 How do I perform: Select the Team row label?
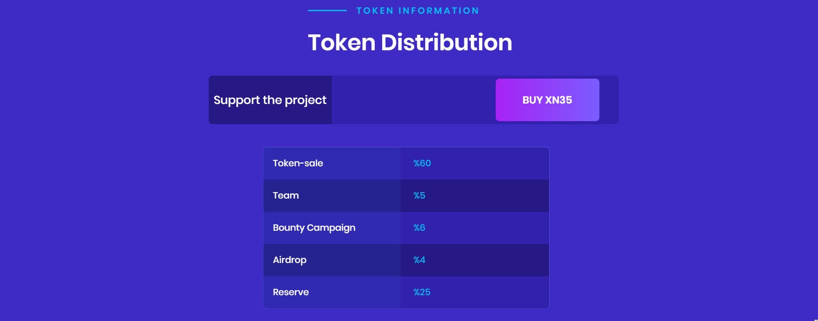(x=286, y=196)
